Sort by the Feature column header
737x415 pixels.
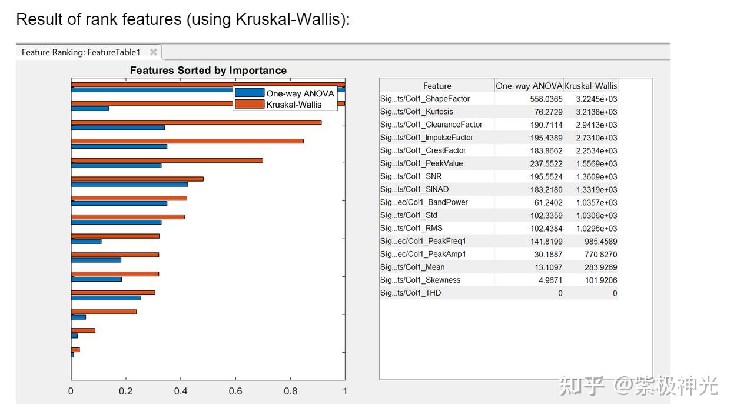point(437,86)
